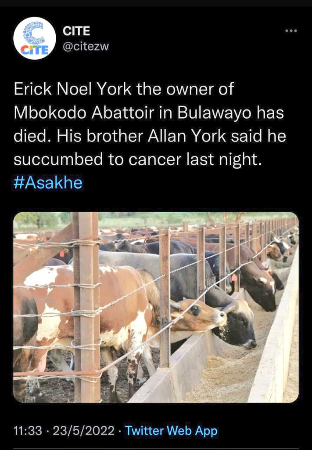Screen dimensions: 312x450
Task: Follow the #Asakhe hashtag link
Action: [x=48, y=182]
